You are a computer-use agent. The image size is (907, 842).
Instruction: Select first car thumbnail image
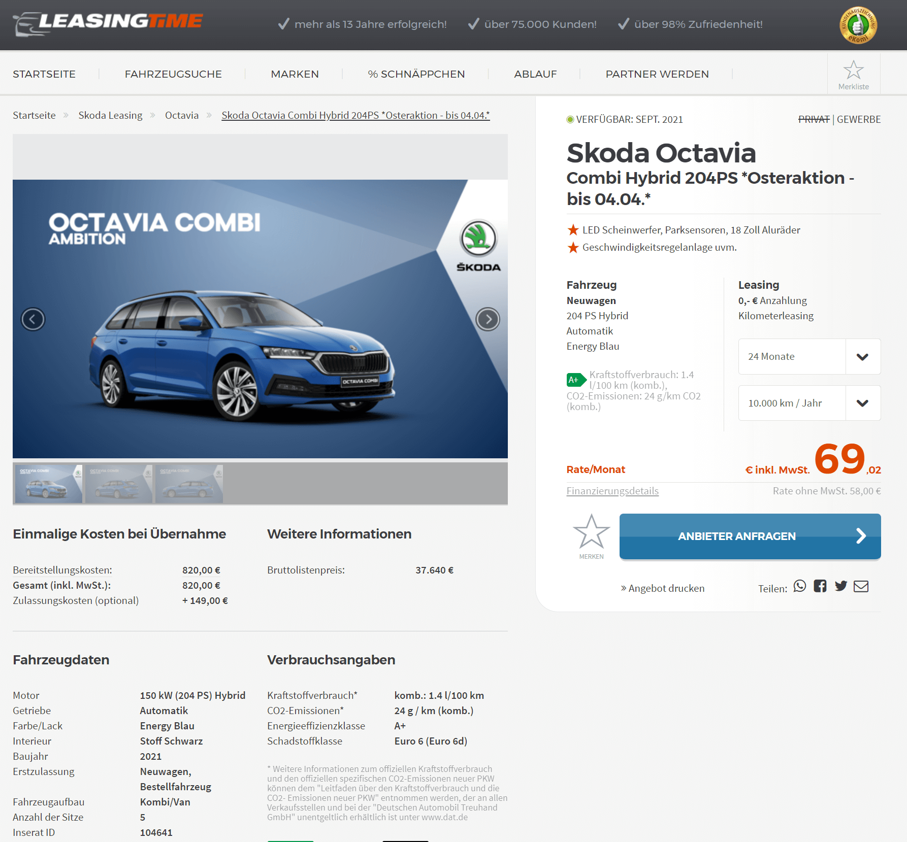49,484
